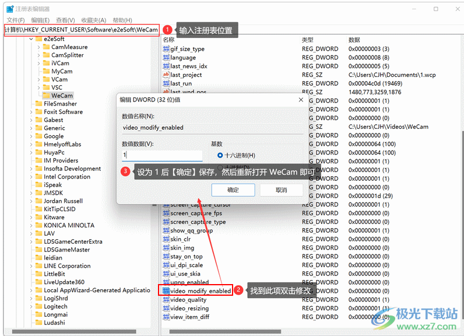This screenshot has height=336, width=464.
Task: Open the 收藏夹(A) menu
Action: pos(94,20)
